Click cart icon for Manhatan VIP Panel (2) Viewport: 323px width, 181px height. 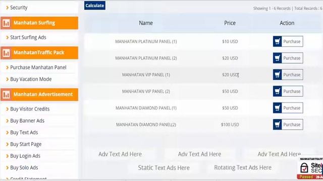click(277, 92)
